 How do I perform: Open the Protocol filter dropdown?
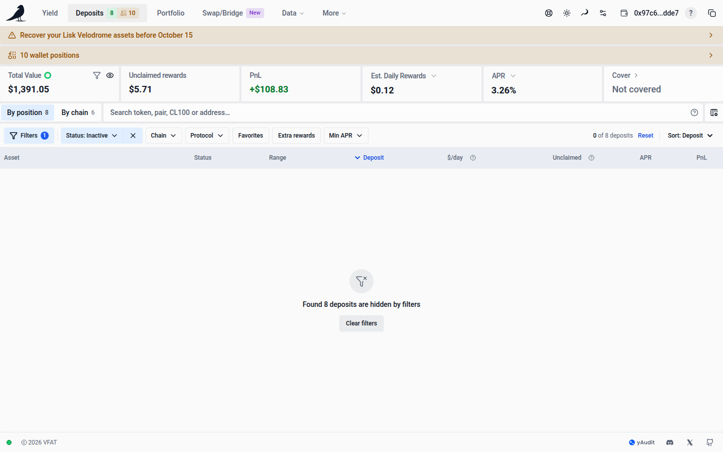(x=207, y=136)
